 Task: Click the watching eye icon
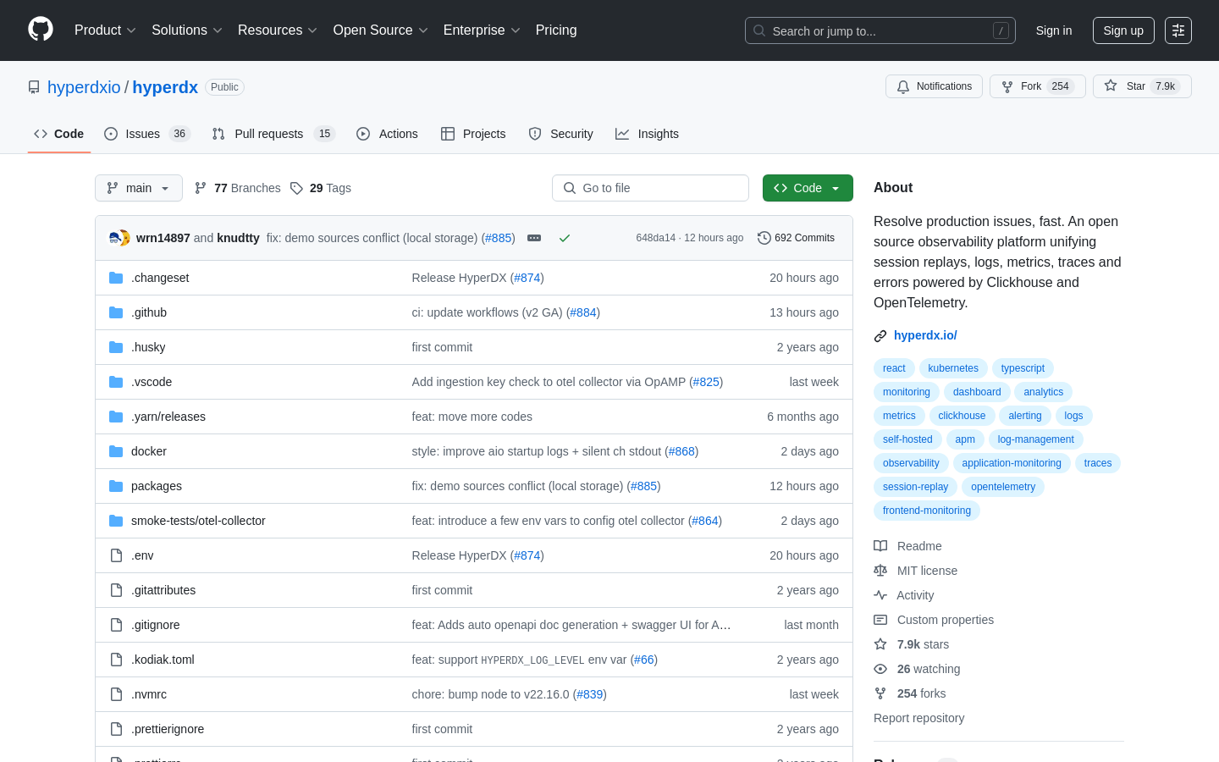point(880,669)
